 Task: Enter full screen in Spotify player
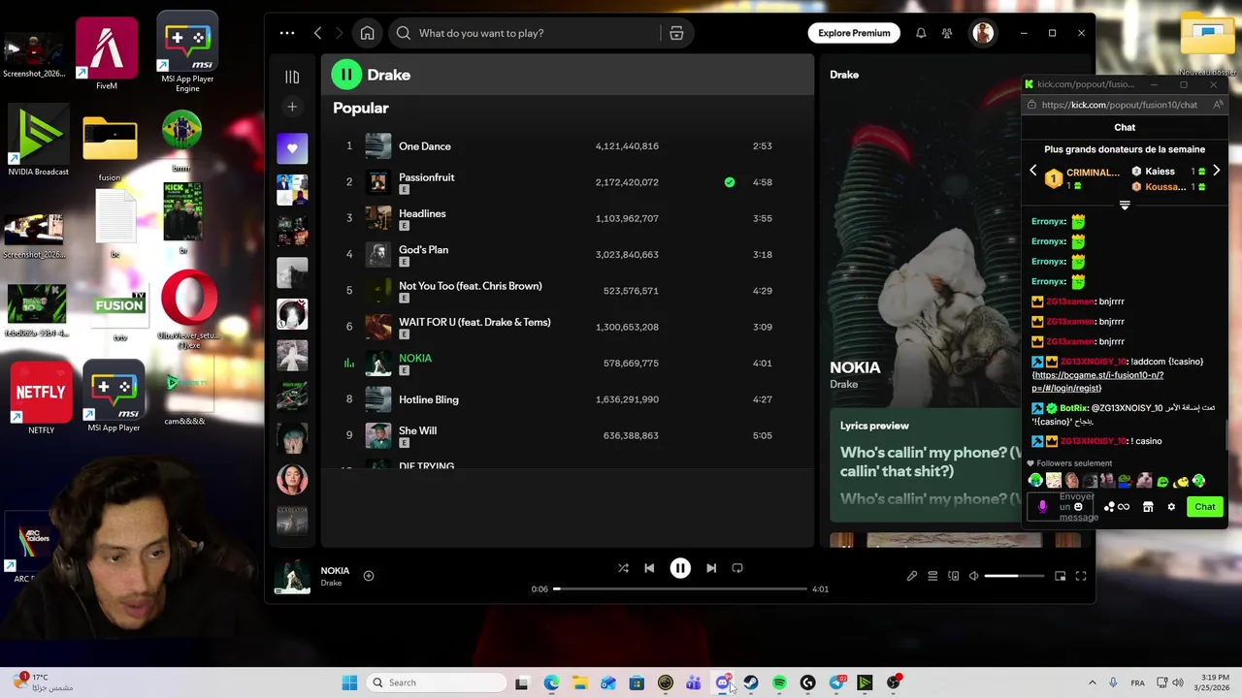tap(1081, 576)
